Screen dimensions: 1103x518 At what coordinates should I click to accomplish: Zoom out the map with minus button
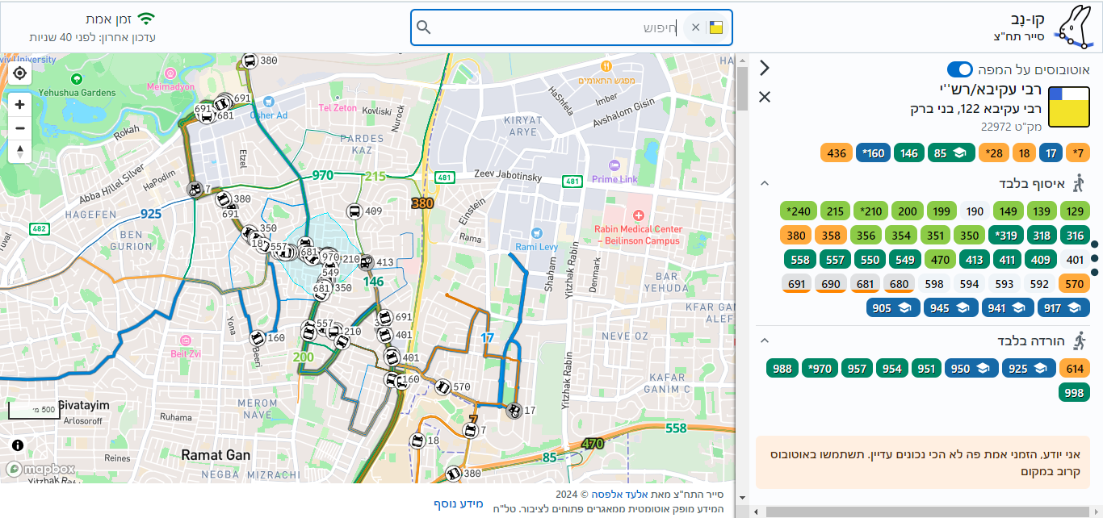(20, 127)
